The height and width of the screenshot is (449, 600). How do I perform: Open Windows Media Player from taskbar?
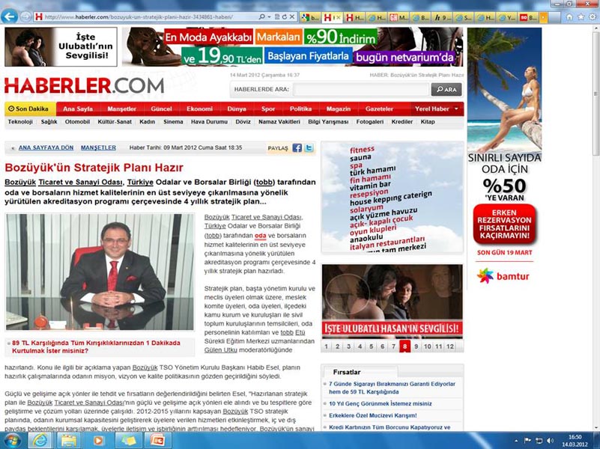pyautogui.click(x=97, y=441)
